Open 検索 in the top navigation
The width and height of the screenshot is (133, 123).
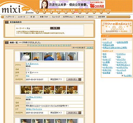click(x=44, y=11)
